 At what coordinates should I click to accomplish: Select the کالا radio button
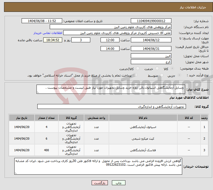172,69
